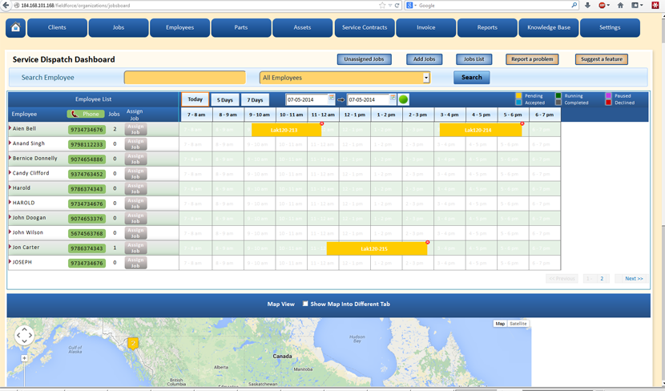Go to the Next page link
The width and height of the screenshot is (665, 391).
[634, 279]
